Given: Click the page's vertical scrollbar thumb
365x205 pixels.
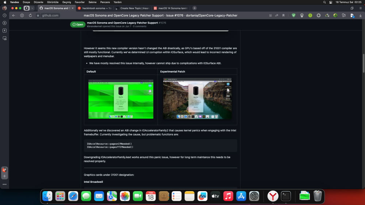Looking at the screenshot, I should pyautogui.click(x=364, y=63).
